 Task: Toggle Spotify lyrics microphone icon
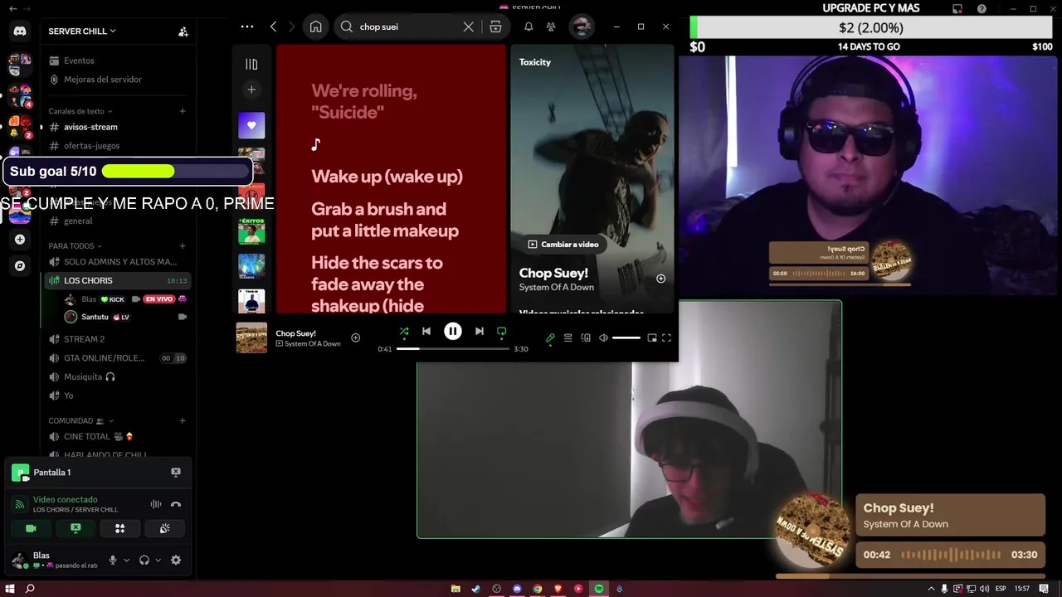pyautogui.click(x=550, y=338)
